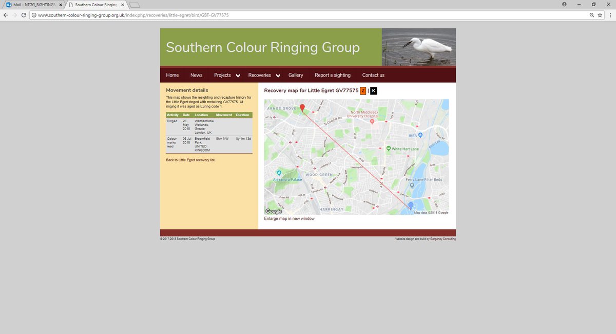Click the 0y 1m 13d duration value
Viewport: 616px width, 334px height.
(x=243, y=139)
